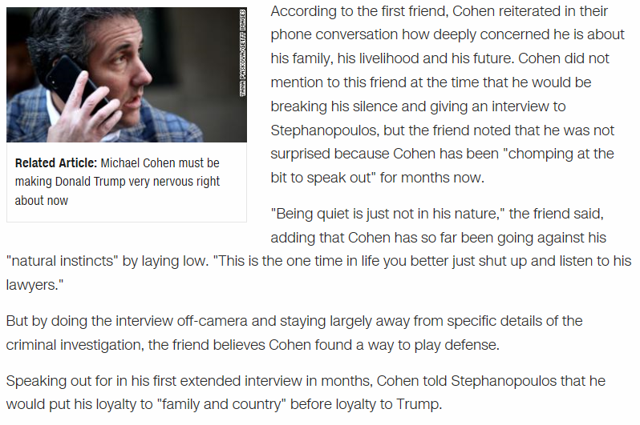Image resolution: width=640 pixels, height=425 pixels.
Task: Click the paragraph beginning 'But by doing the interview off-camera'
Action: (x=294, y=333)
